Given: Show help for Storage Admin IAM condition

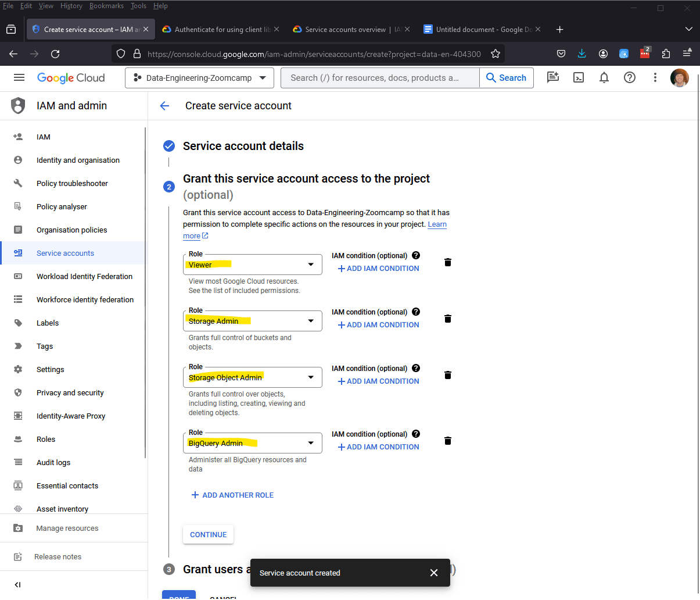Looking at the screenshot, I should 416,312.
